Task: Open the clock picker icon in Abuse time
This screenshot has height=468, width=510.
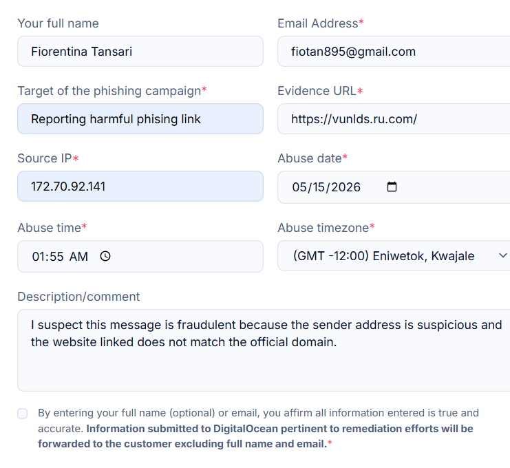Action: 105,256
